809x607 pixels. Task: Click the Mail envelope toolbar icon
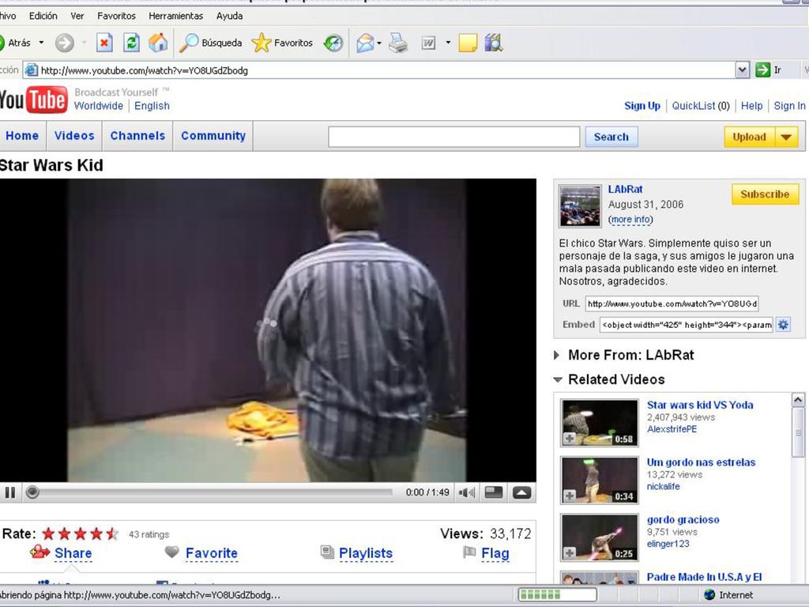(365, 43)
